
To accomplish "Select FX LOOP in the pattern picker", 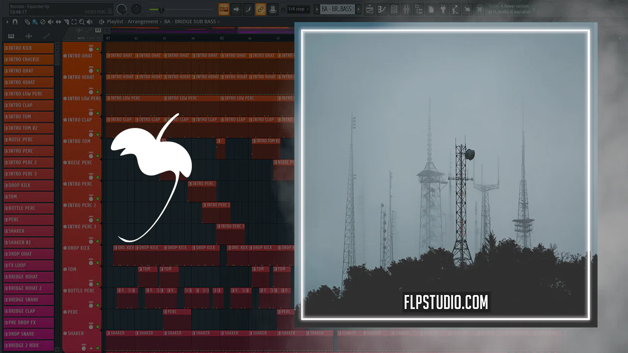I will click(28, 265).
